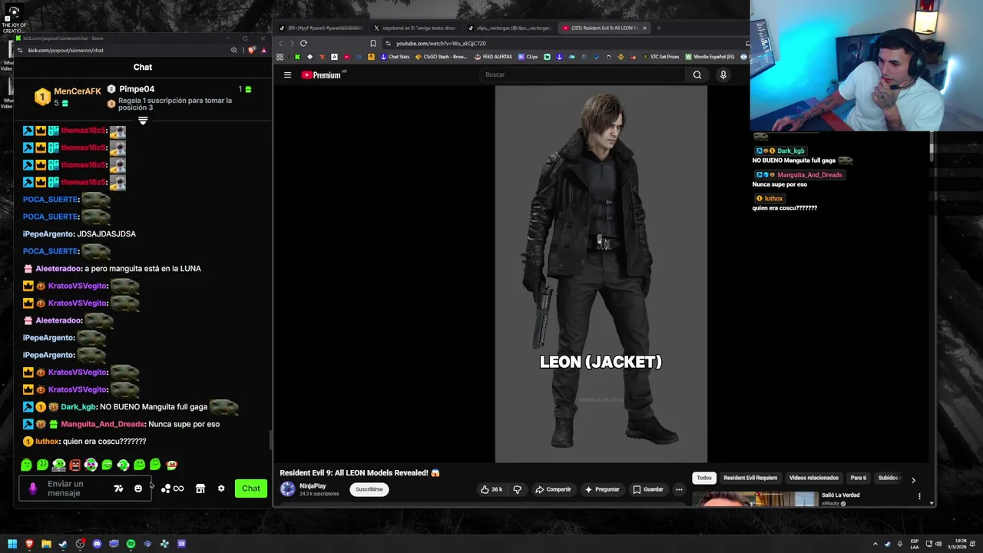Open the Kick shop storefront icon
The image size is (983, 553).
[x=200, y=488]
